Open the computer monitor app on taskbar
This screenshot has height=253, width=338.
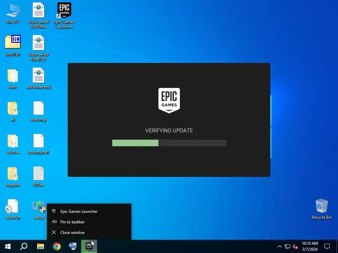pos(73,246)
